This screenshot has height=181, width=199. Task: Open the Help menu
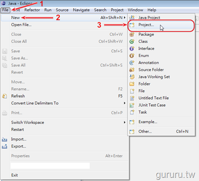tap(152, 10)
